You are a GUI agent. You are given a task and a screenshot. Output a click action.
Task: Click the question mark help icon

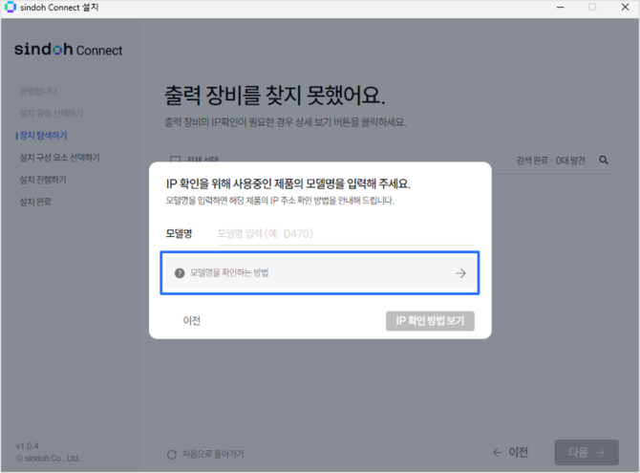tap(180, 273)
